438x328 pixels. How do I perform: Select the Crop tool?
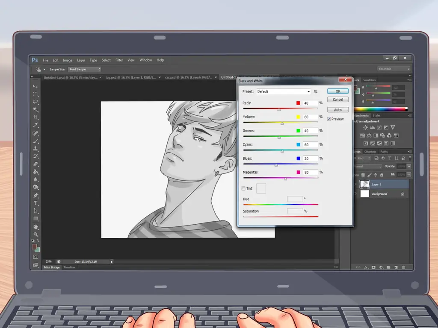(x=35, y=117)
